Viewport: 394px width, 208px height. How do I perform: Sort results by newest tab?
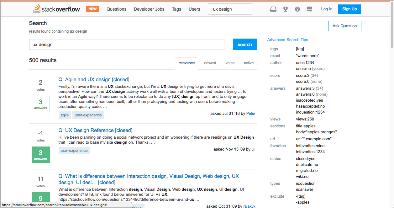[x=210, y=63]
